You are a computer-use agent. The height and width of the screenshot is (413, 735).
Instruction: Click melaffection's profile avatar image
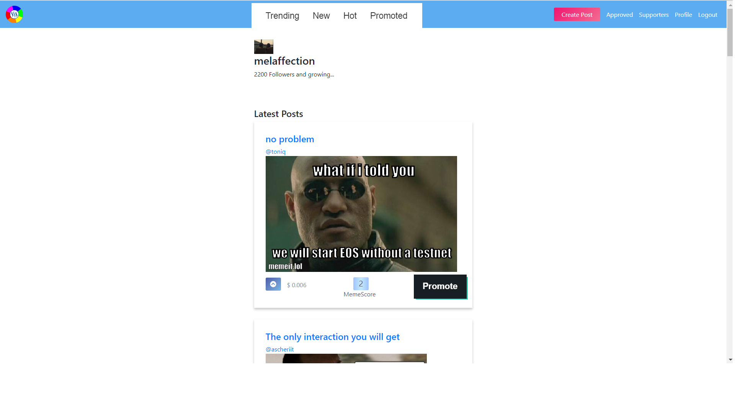point(263,47)
